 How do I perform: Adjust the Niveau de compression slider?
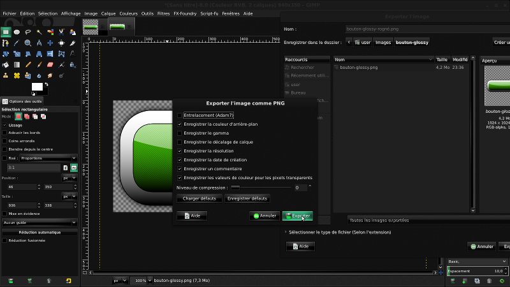[261, 188]
